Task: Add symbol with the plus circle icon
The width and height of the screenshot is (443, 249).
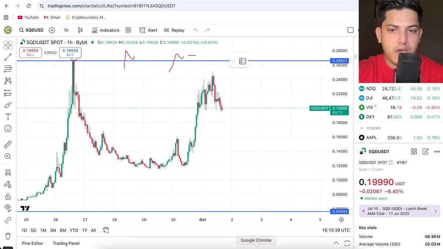Action: click(52, 30)
